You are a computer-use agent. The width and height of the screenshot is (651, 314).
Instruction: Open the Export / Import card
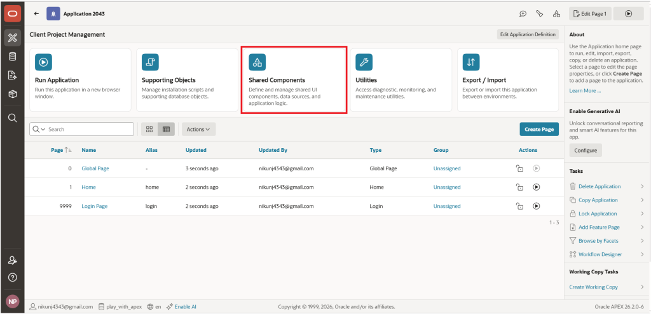508,79
